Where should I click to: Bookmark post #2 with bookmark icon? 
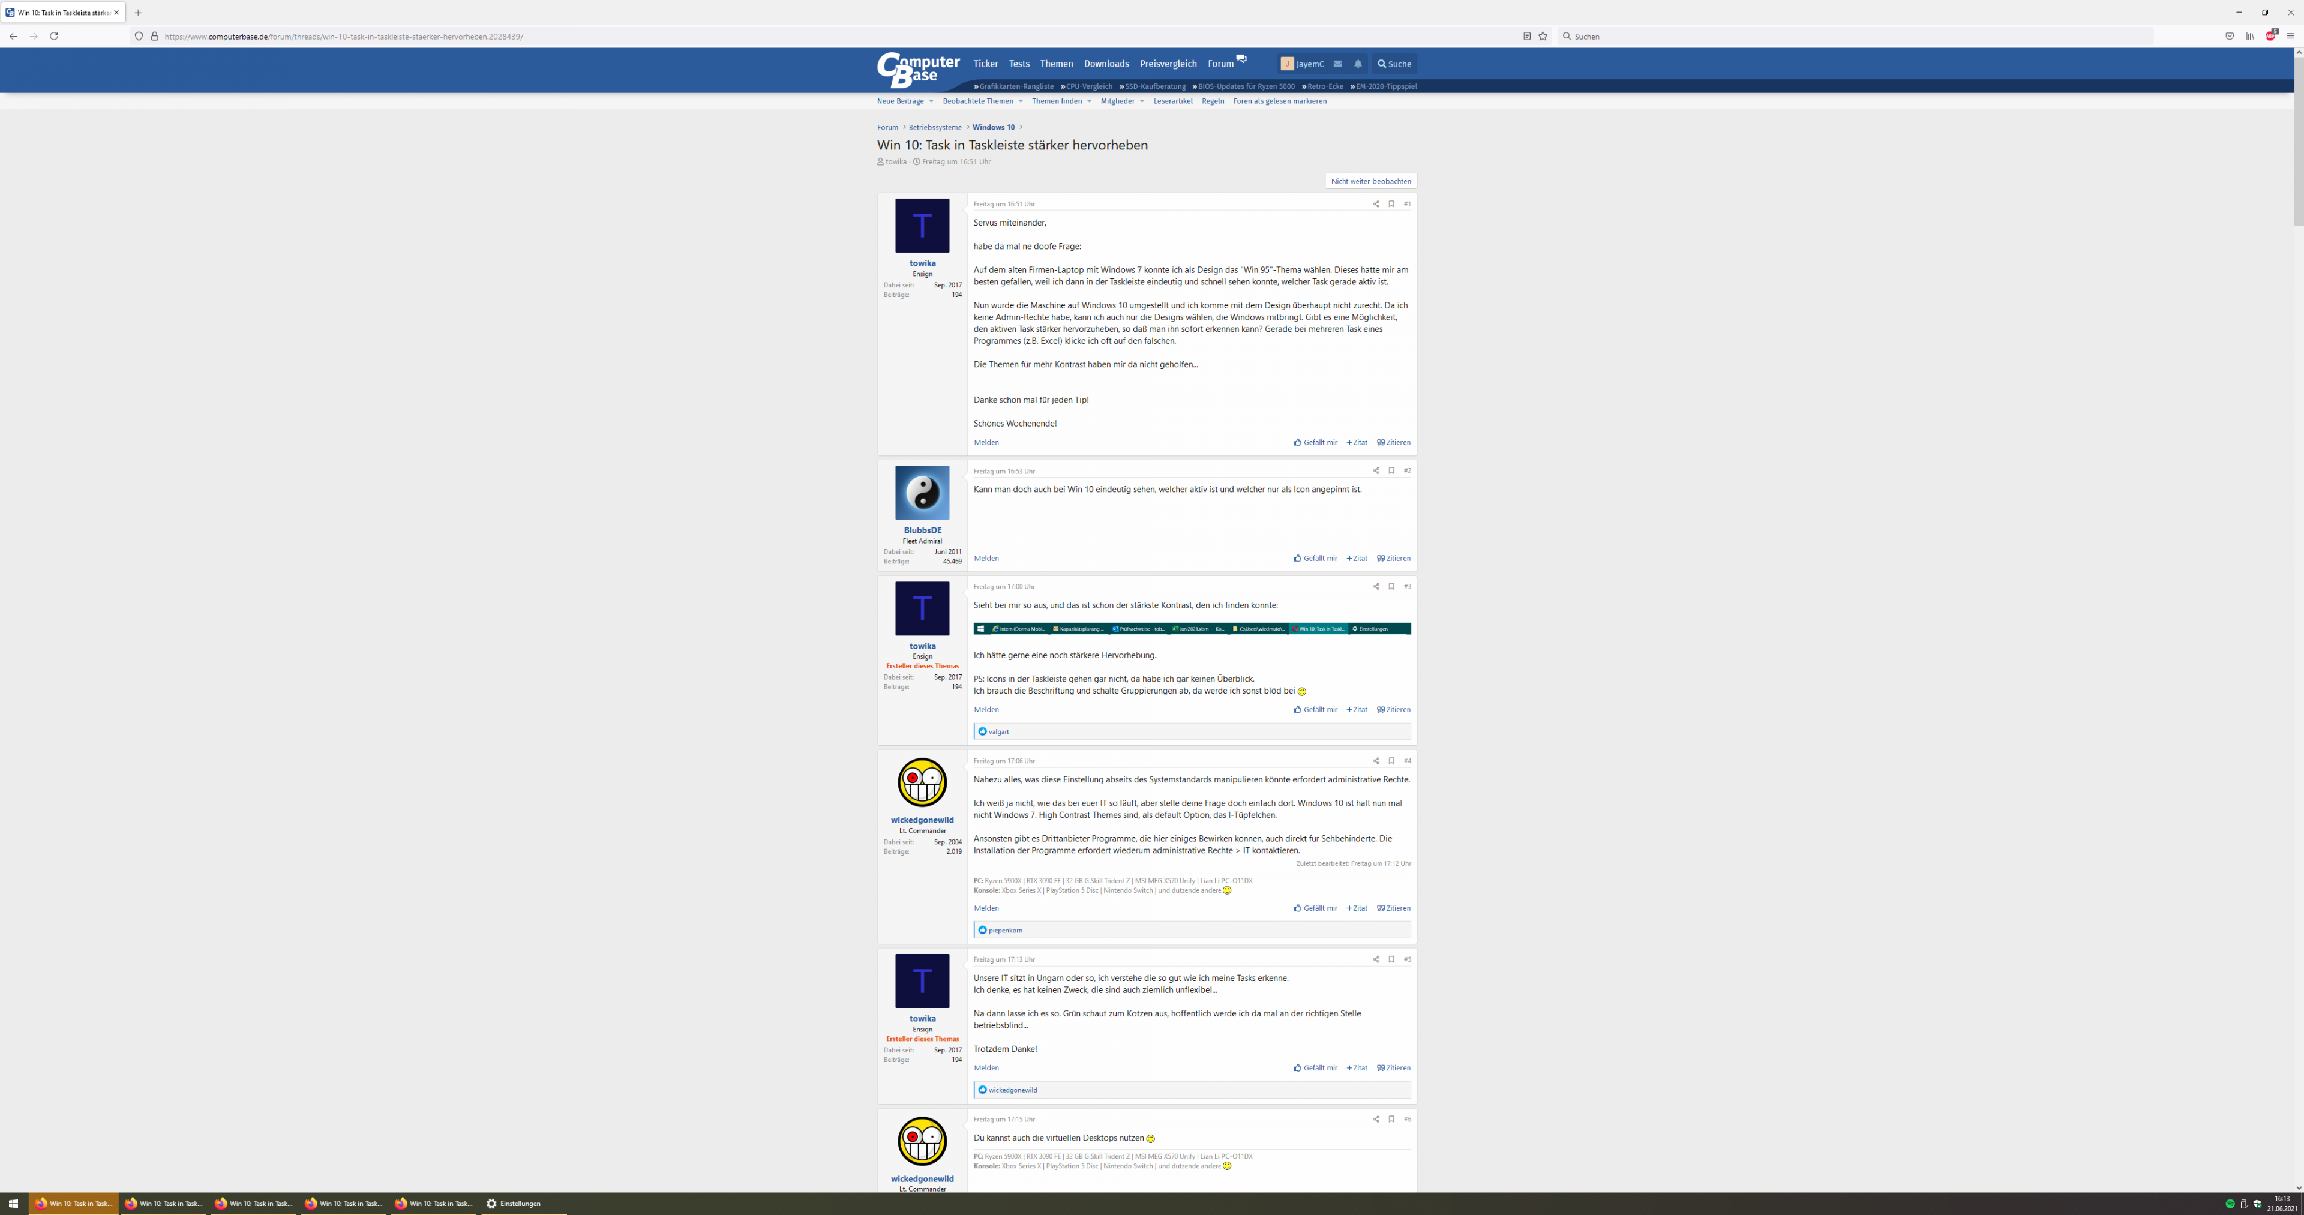click(x=1391, y=470)
